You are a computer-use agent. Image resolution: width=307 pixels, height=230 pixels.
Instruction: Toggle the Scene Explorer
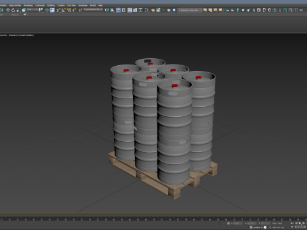pos(118,10)
